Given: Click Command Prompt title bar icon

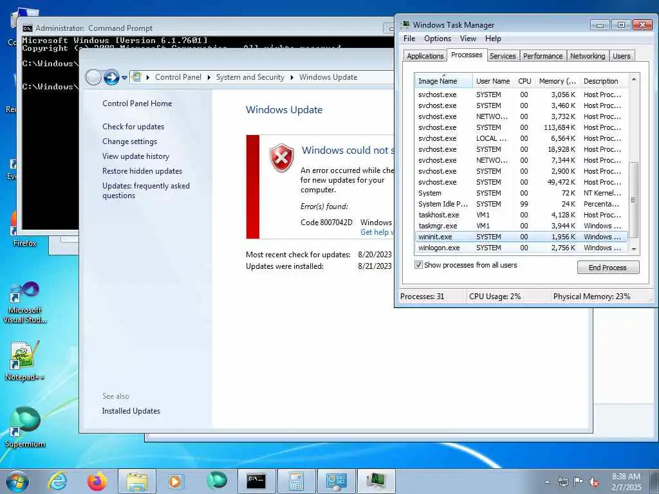Looking at the screenshot, I should (28, 28).
